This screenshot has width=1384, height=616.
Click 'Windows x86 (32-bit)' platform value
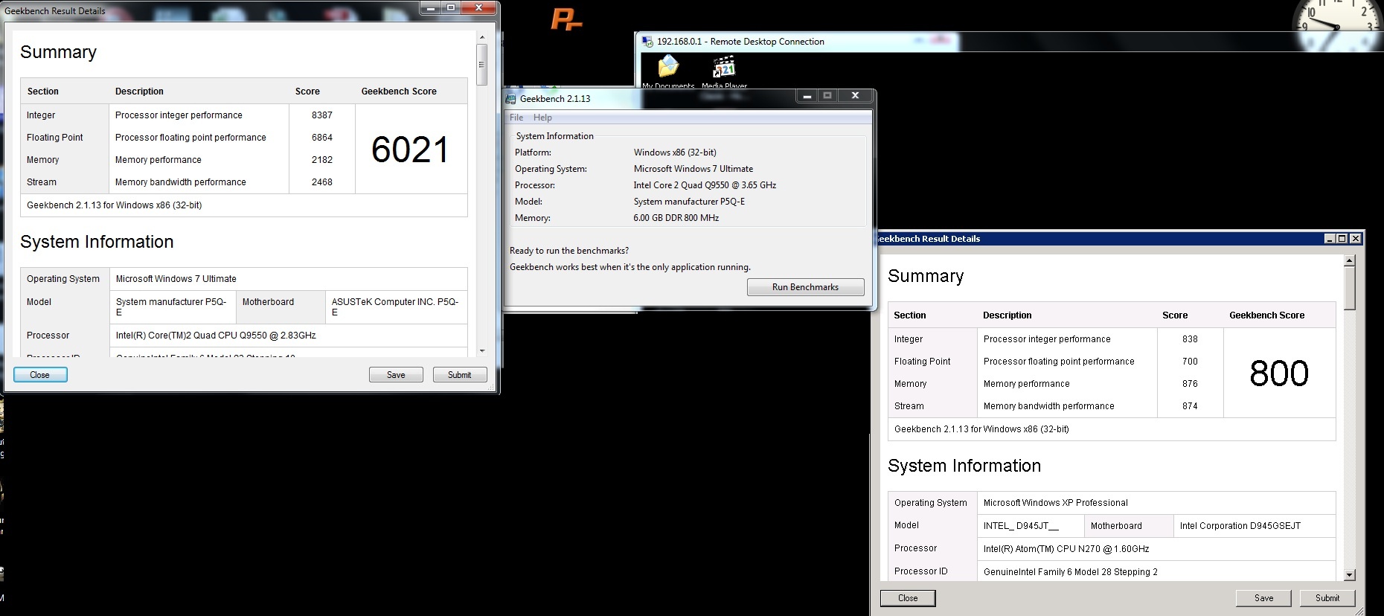(675, 153)
